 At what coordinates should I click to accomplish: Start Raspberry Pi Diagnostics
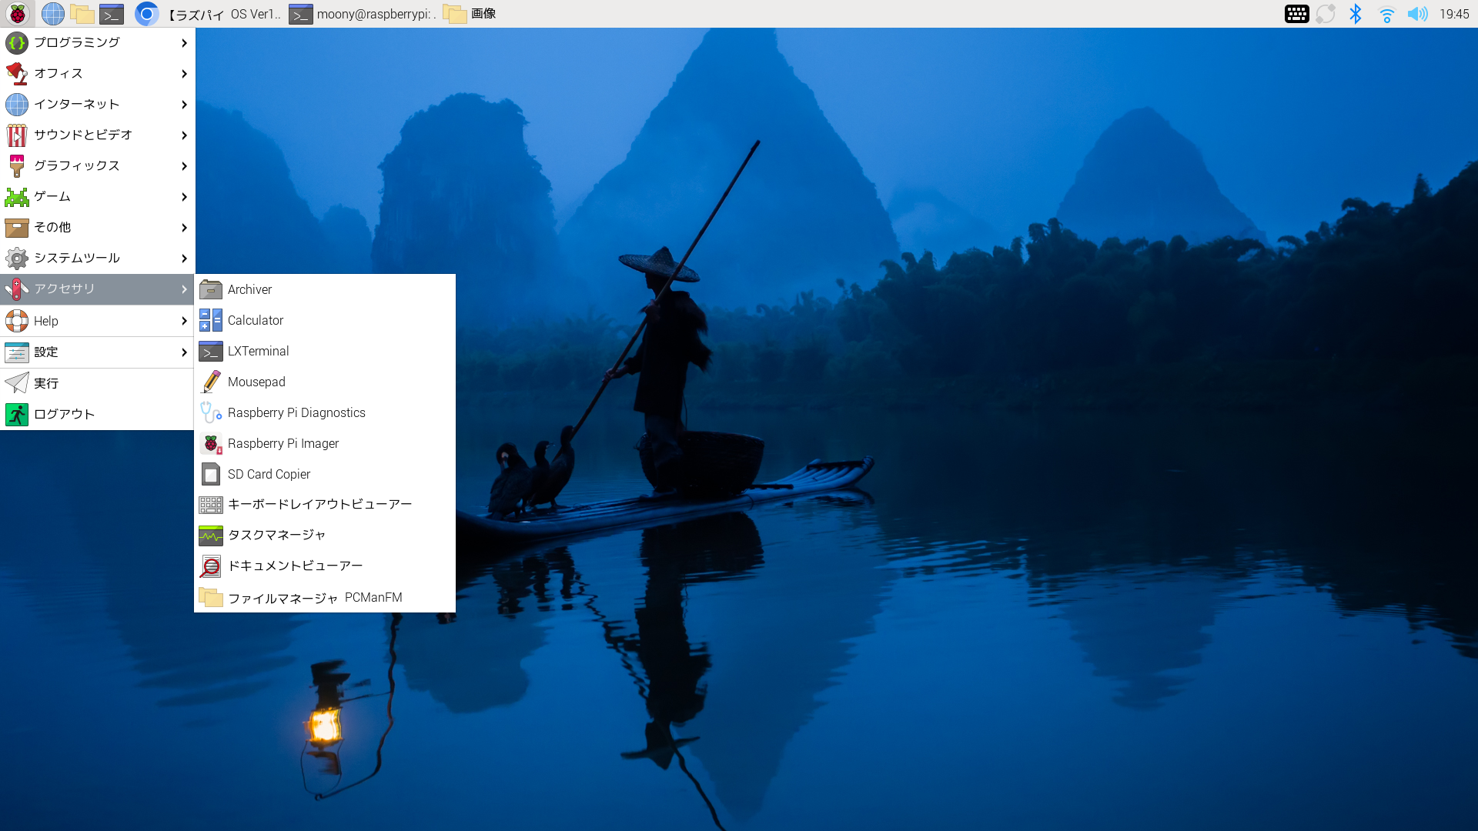tap(296, 412)
